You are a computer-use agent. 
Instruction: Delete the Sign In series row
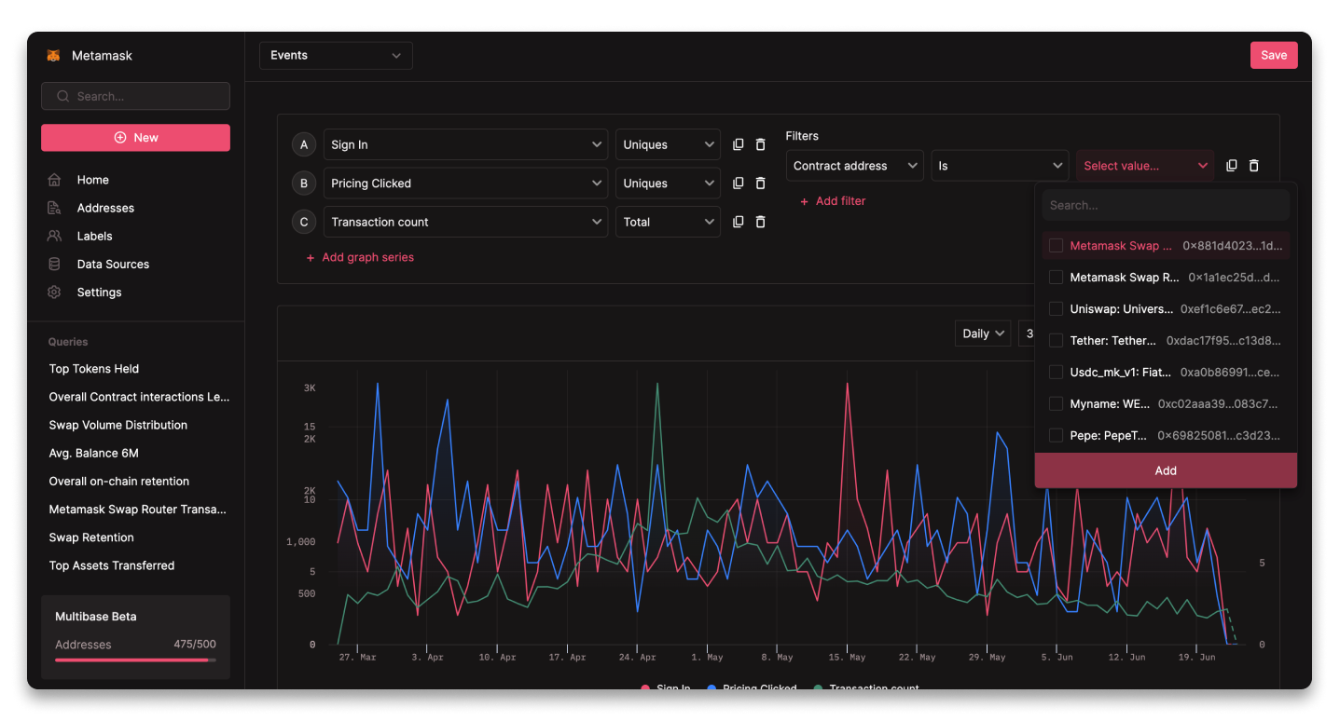point(761,144)
